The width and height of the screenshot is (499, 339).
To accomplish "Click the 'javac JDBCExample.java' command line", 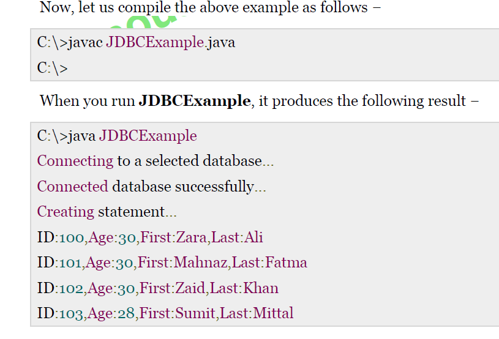I will tap(136, 43).
